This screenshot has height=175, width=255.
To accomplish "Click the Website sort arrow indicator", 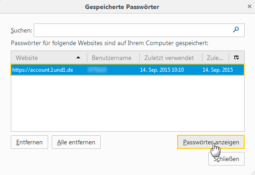I will 78,57.
